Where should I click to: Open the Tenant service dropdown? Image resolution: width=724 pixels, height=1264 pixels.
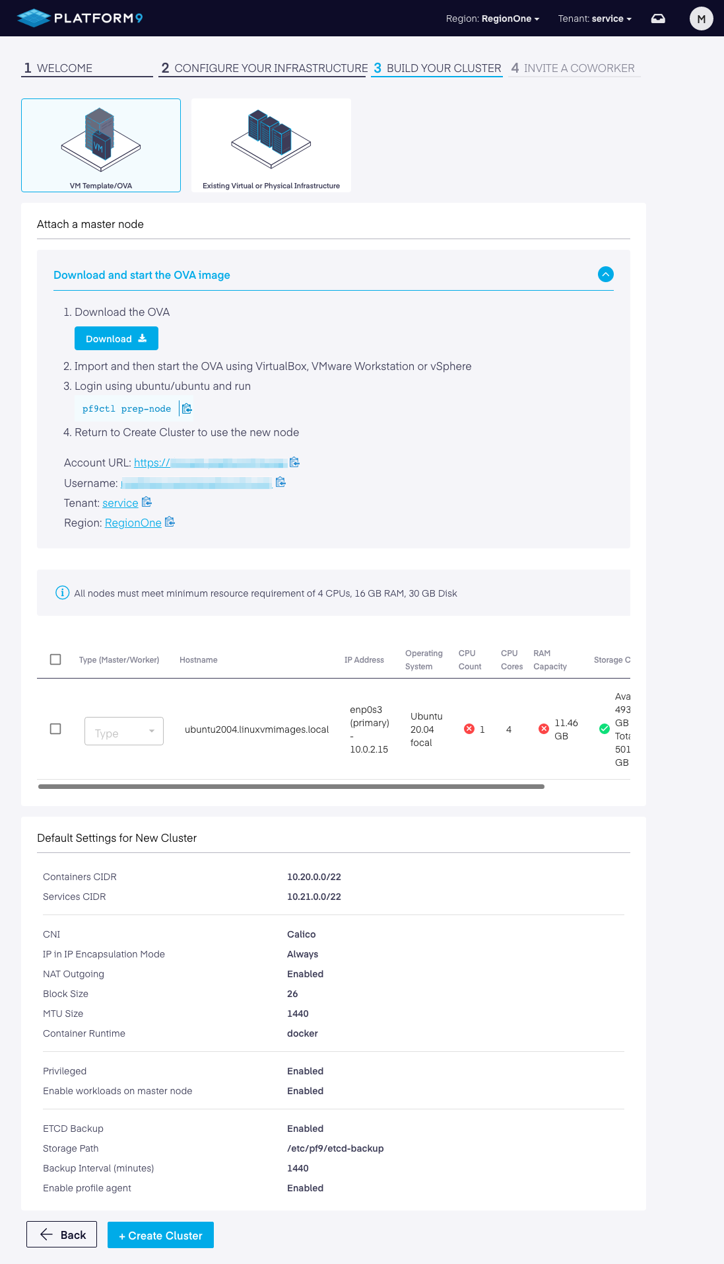pos(595,19)
